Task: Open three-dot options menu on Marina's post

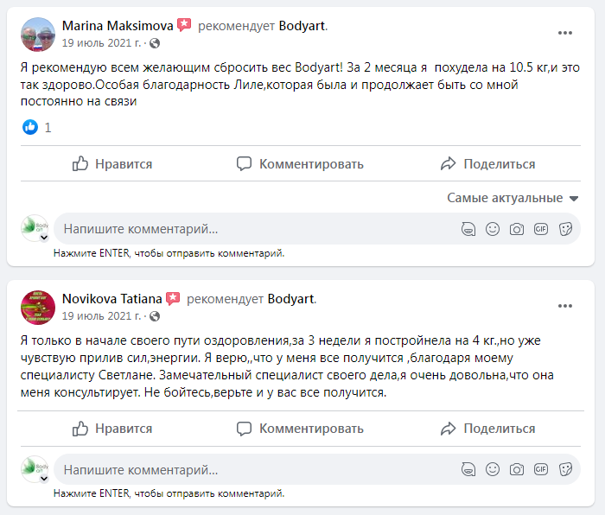Action: point(565,33)
